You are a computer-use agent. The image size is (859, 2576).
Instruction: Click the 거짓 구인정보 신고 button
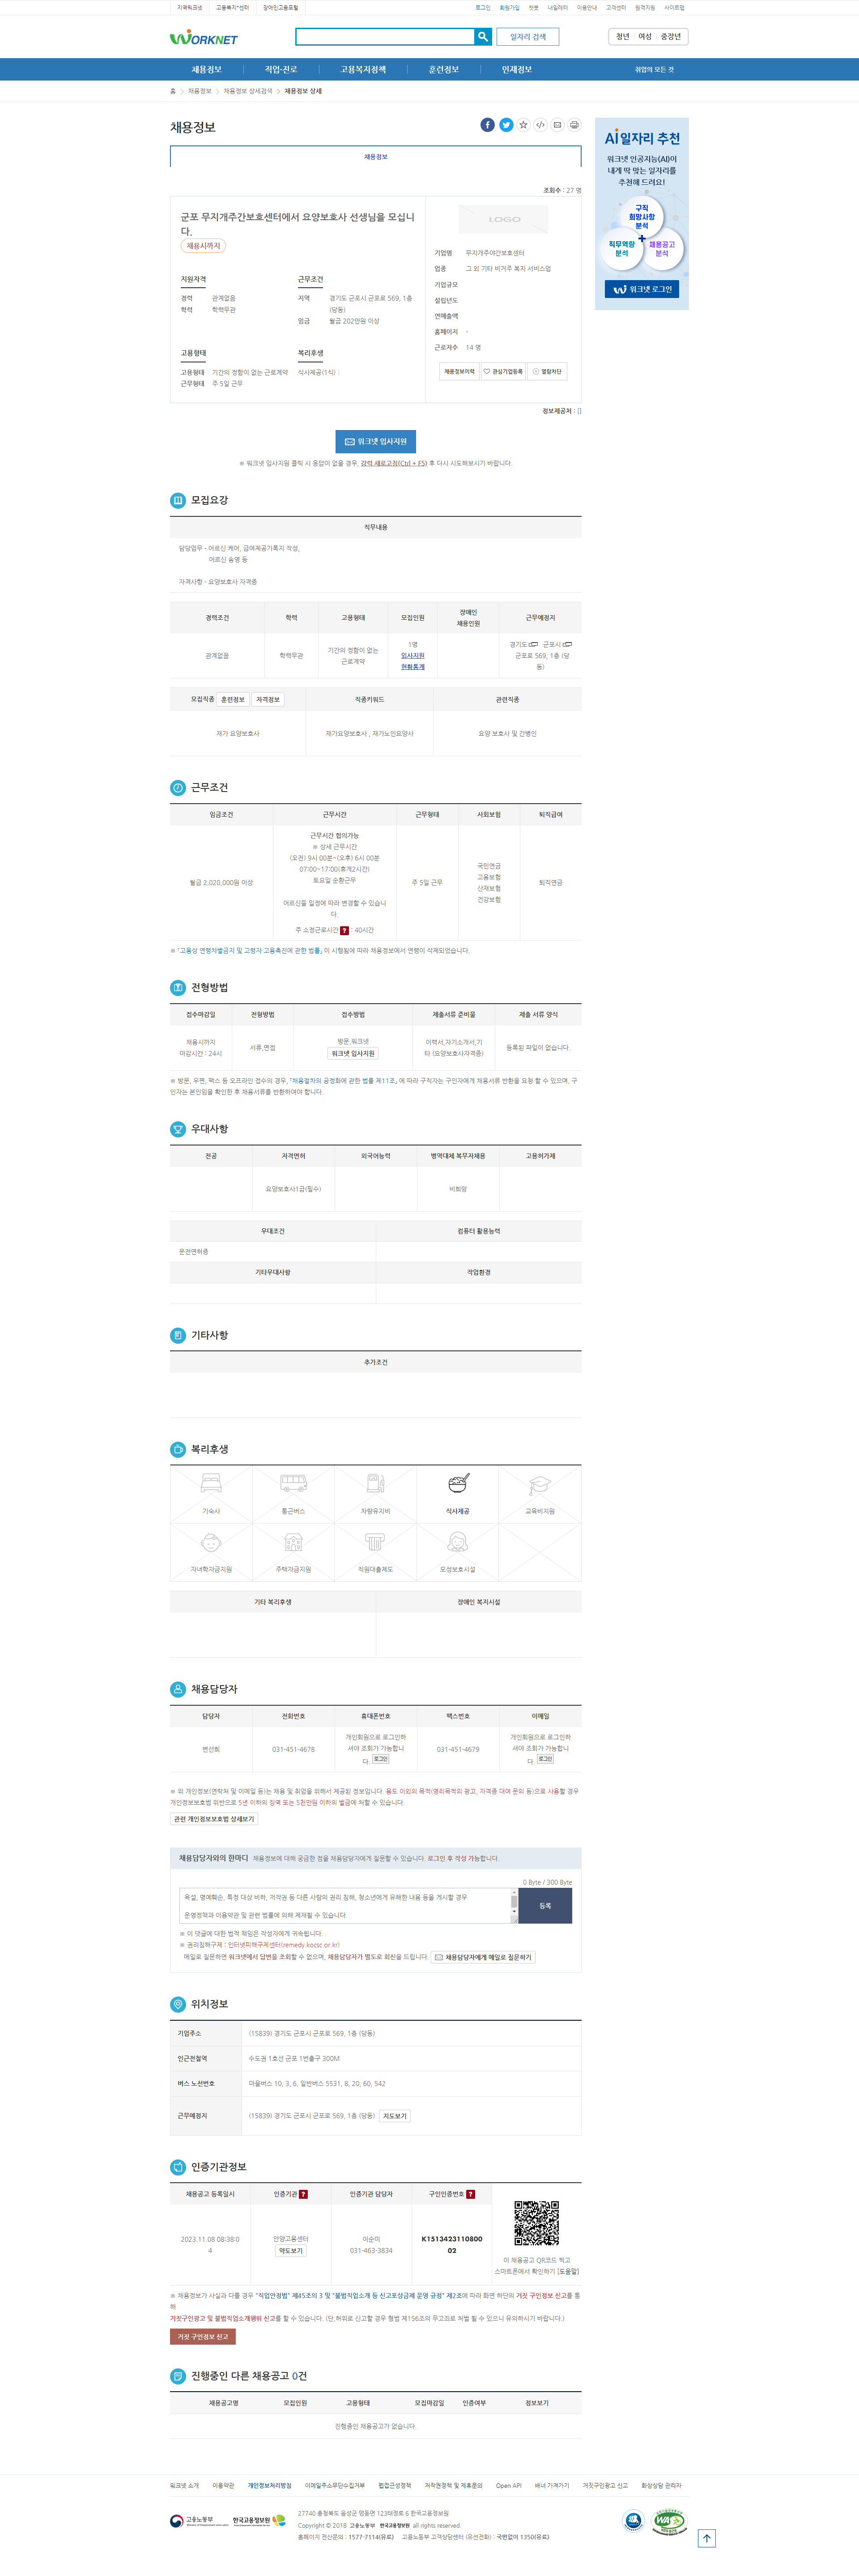203,2337
